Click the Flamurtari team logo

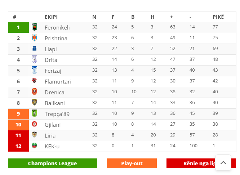pos(35,80)
